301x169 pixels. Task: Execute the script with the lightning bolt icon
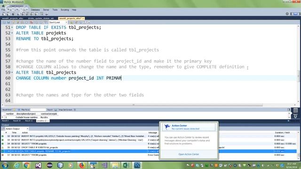tap(14, 23)
